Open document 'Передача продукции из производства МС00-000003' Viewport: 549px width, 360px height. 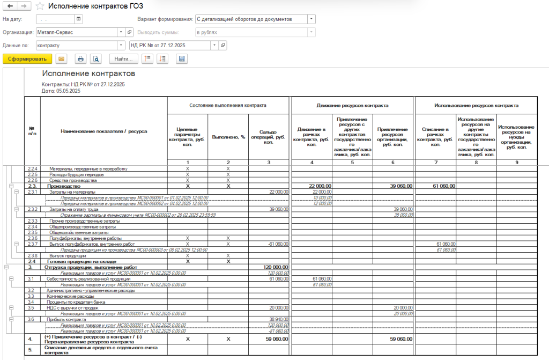coord(133,250)
